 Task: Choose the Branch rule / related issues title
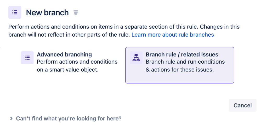(x=182, y=55)
